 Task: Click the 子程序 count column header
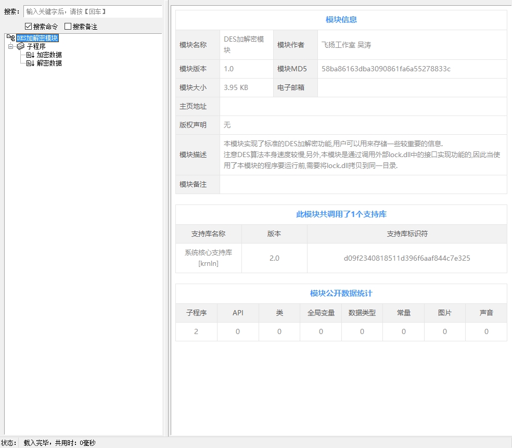pos(196,313)
